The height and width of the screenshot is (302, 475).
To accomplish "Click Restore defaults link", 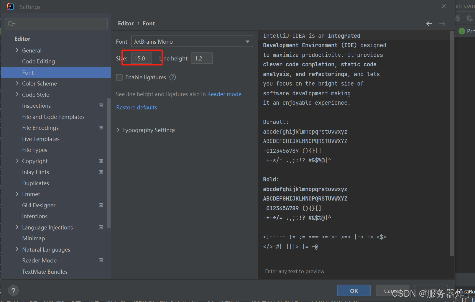I will [x=137, y=107].
